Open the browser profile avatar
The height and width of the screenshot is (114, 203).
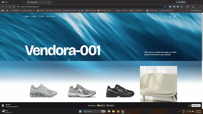click(197, 7)
